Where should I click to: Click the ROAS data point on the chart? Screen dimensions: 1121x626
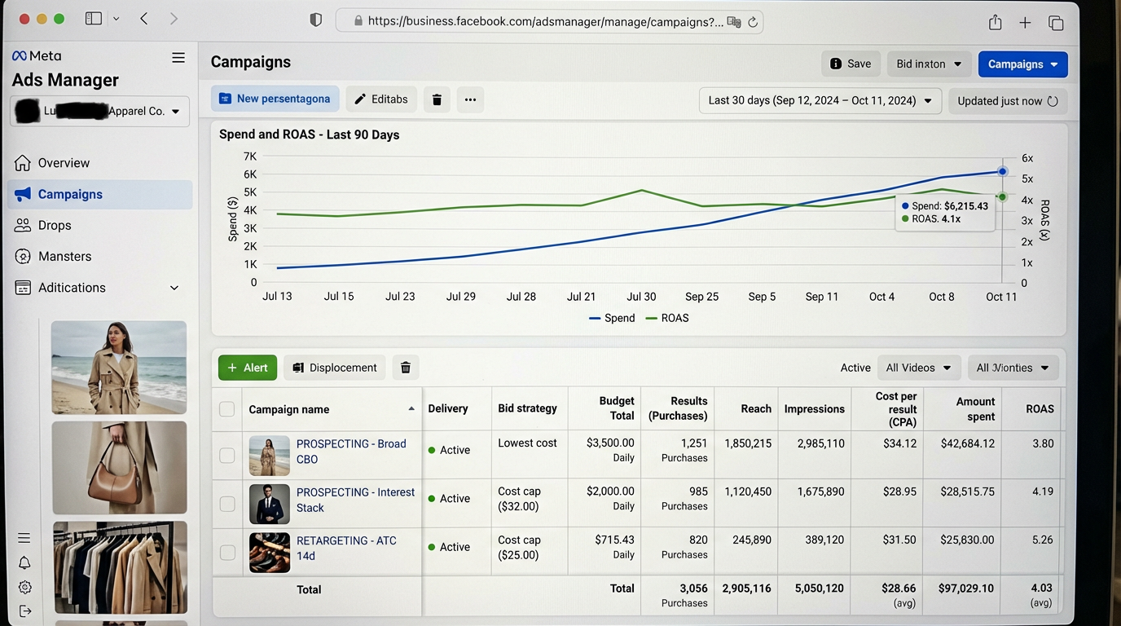point(1002,197)
